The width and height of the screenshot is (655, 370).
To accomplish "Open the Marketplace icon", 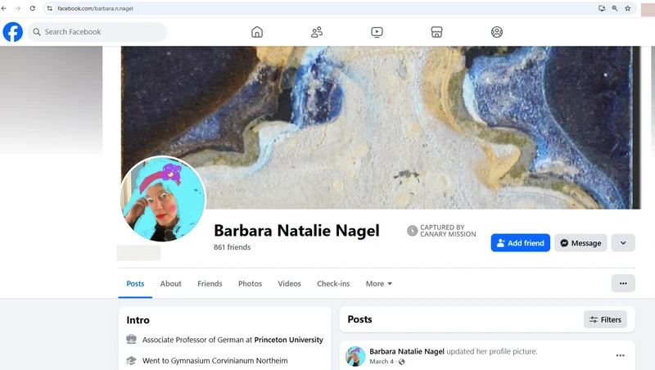I will (436, 32).
